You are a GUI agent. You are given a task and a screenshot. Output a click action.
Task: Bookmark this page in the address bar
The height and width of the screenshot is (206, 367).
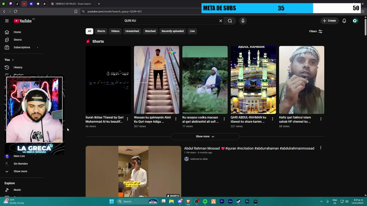click(76, 11)
